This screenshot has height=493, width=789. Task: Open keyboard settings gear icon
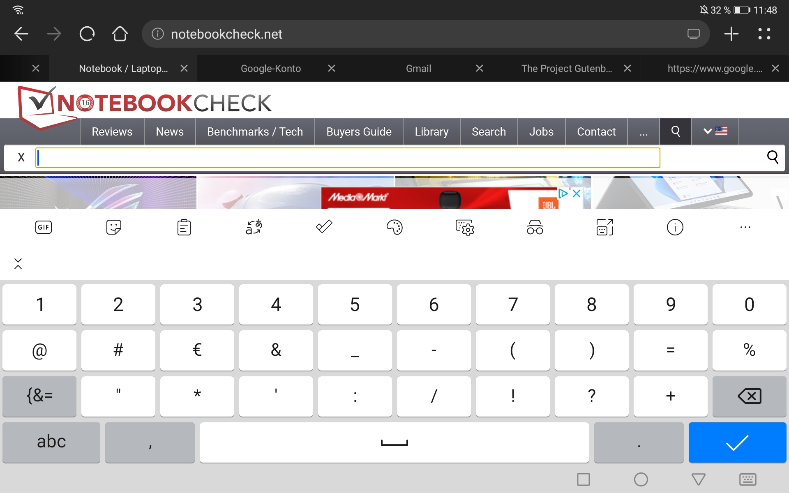pyautogui.click(x=465, y=227)
